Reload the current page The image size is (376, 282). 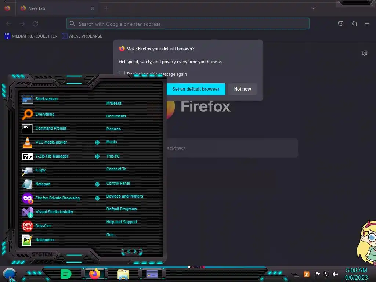click(35, 24)
